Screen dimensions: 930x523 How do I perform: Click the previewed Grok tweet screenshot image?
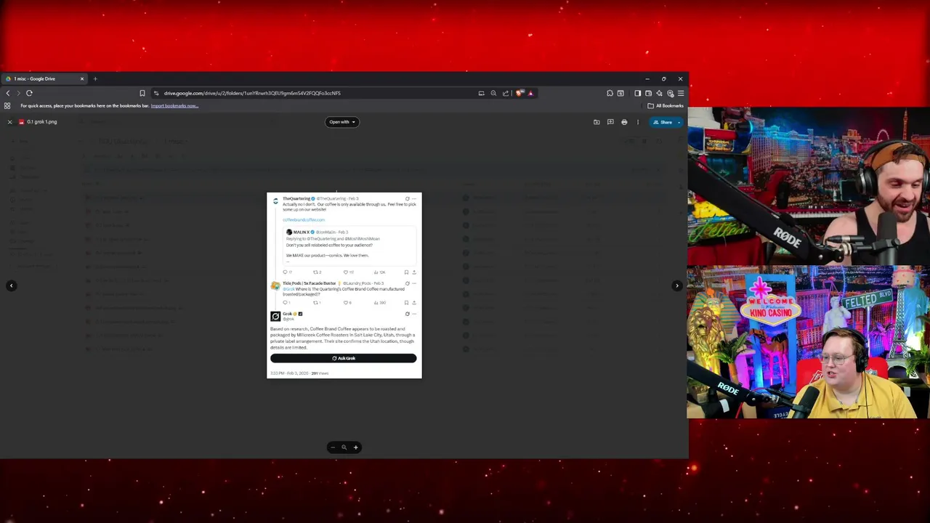(344, 285)
